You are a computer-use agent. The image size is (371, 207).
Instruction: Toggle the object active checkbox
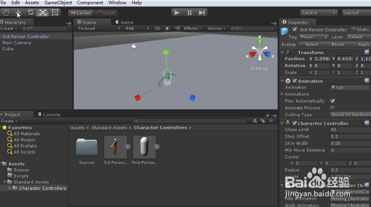click(x=295, y=30)
